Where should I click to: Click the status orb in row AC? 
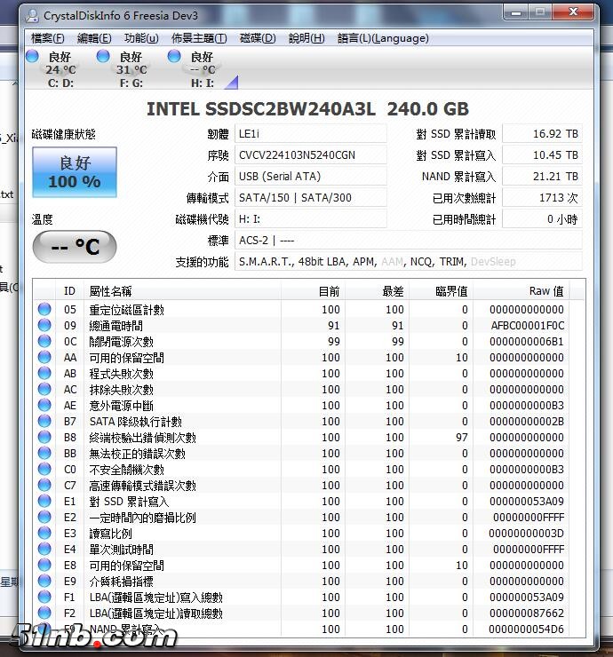(44, 389)
